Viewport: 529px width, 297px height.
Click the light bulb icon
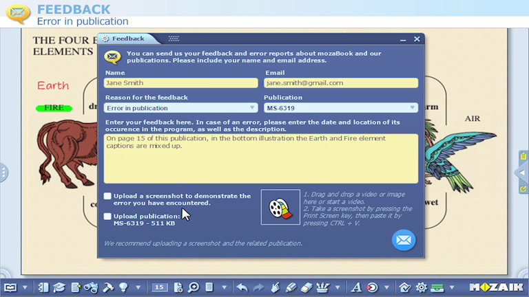[124, 287]
